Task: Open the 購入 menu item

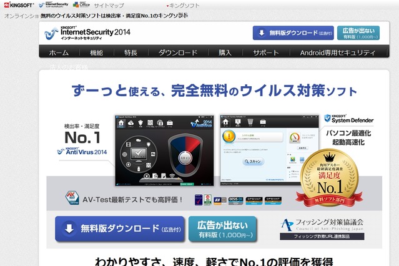Action: click(225, 52)
